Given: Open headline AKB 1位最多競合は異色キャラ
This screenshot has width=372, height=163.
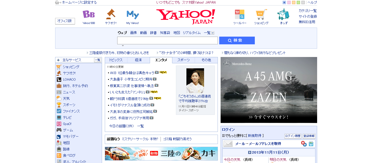Looking at the screenshot, I should pyautogui.click(x=132, y=73).
